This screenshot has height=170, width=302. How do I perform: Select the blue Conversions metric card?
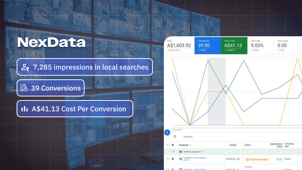click(x=208, y=45)
